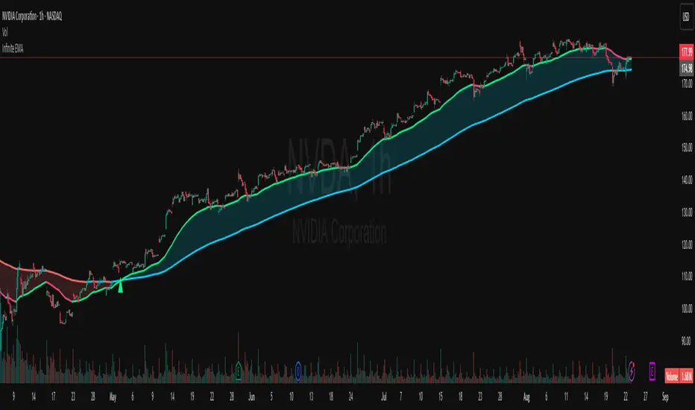Select the Vol indicator legend
Screen dimensions: 695x410
pyautogui.click(x=5, y=32)
